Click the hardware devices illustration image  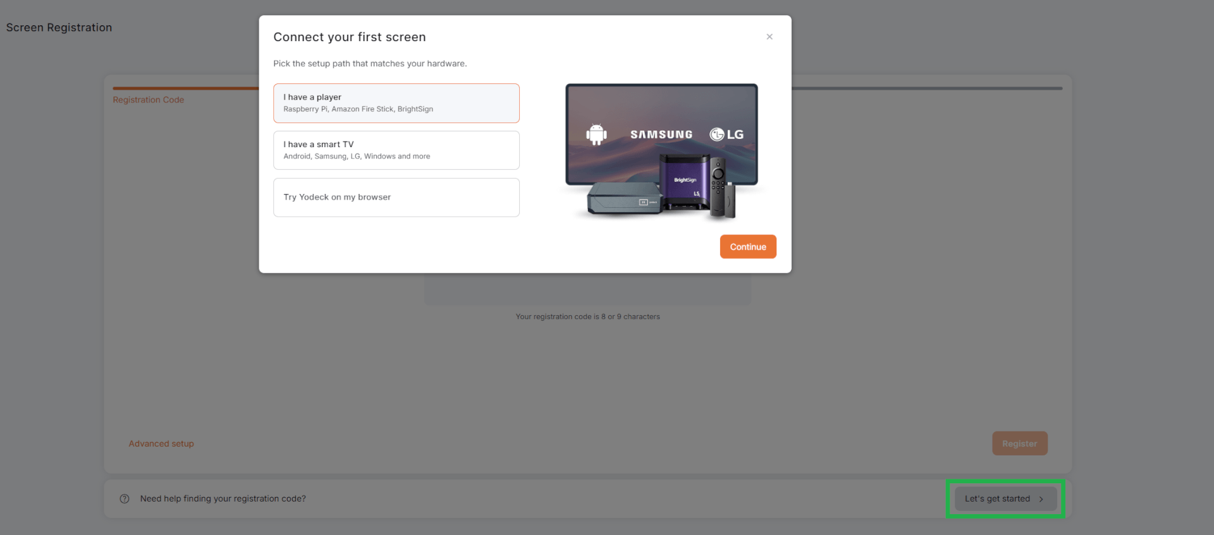[662, 152]
